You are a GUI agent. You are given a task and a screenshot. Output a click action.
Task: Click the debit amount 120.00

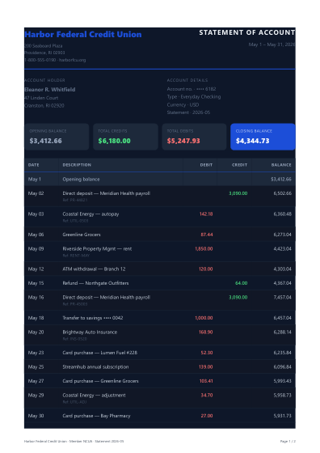[x=206, y=269]
